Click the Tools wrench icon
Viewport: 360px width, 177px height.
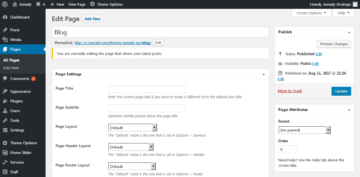5,120
